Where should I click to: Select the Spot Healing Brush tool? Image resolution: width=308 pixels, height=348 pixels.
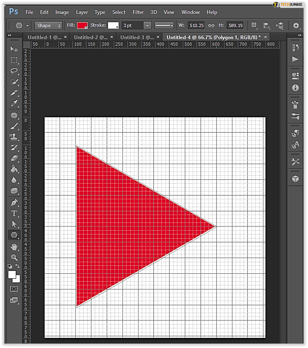[x=14, y=115]
